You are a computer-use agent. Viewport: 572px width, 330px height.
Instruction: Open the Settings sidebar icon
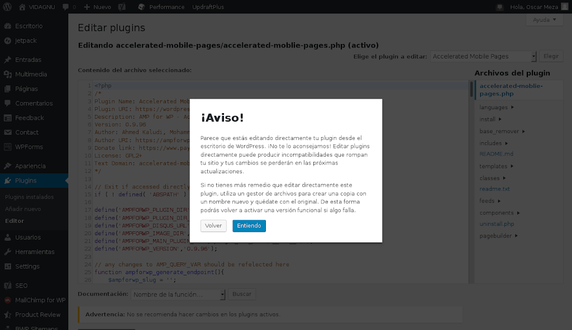[8, 266]
